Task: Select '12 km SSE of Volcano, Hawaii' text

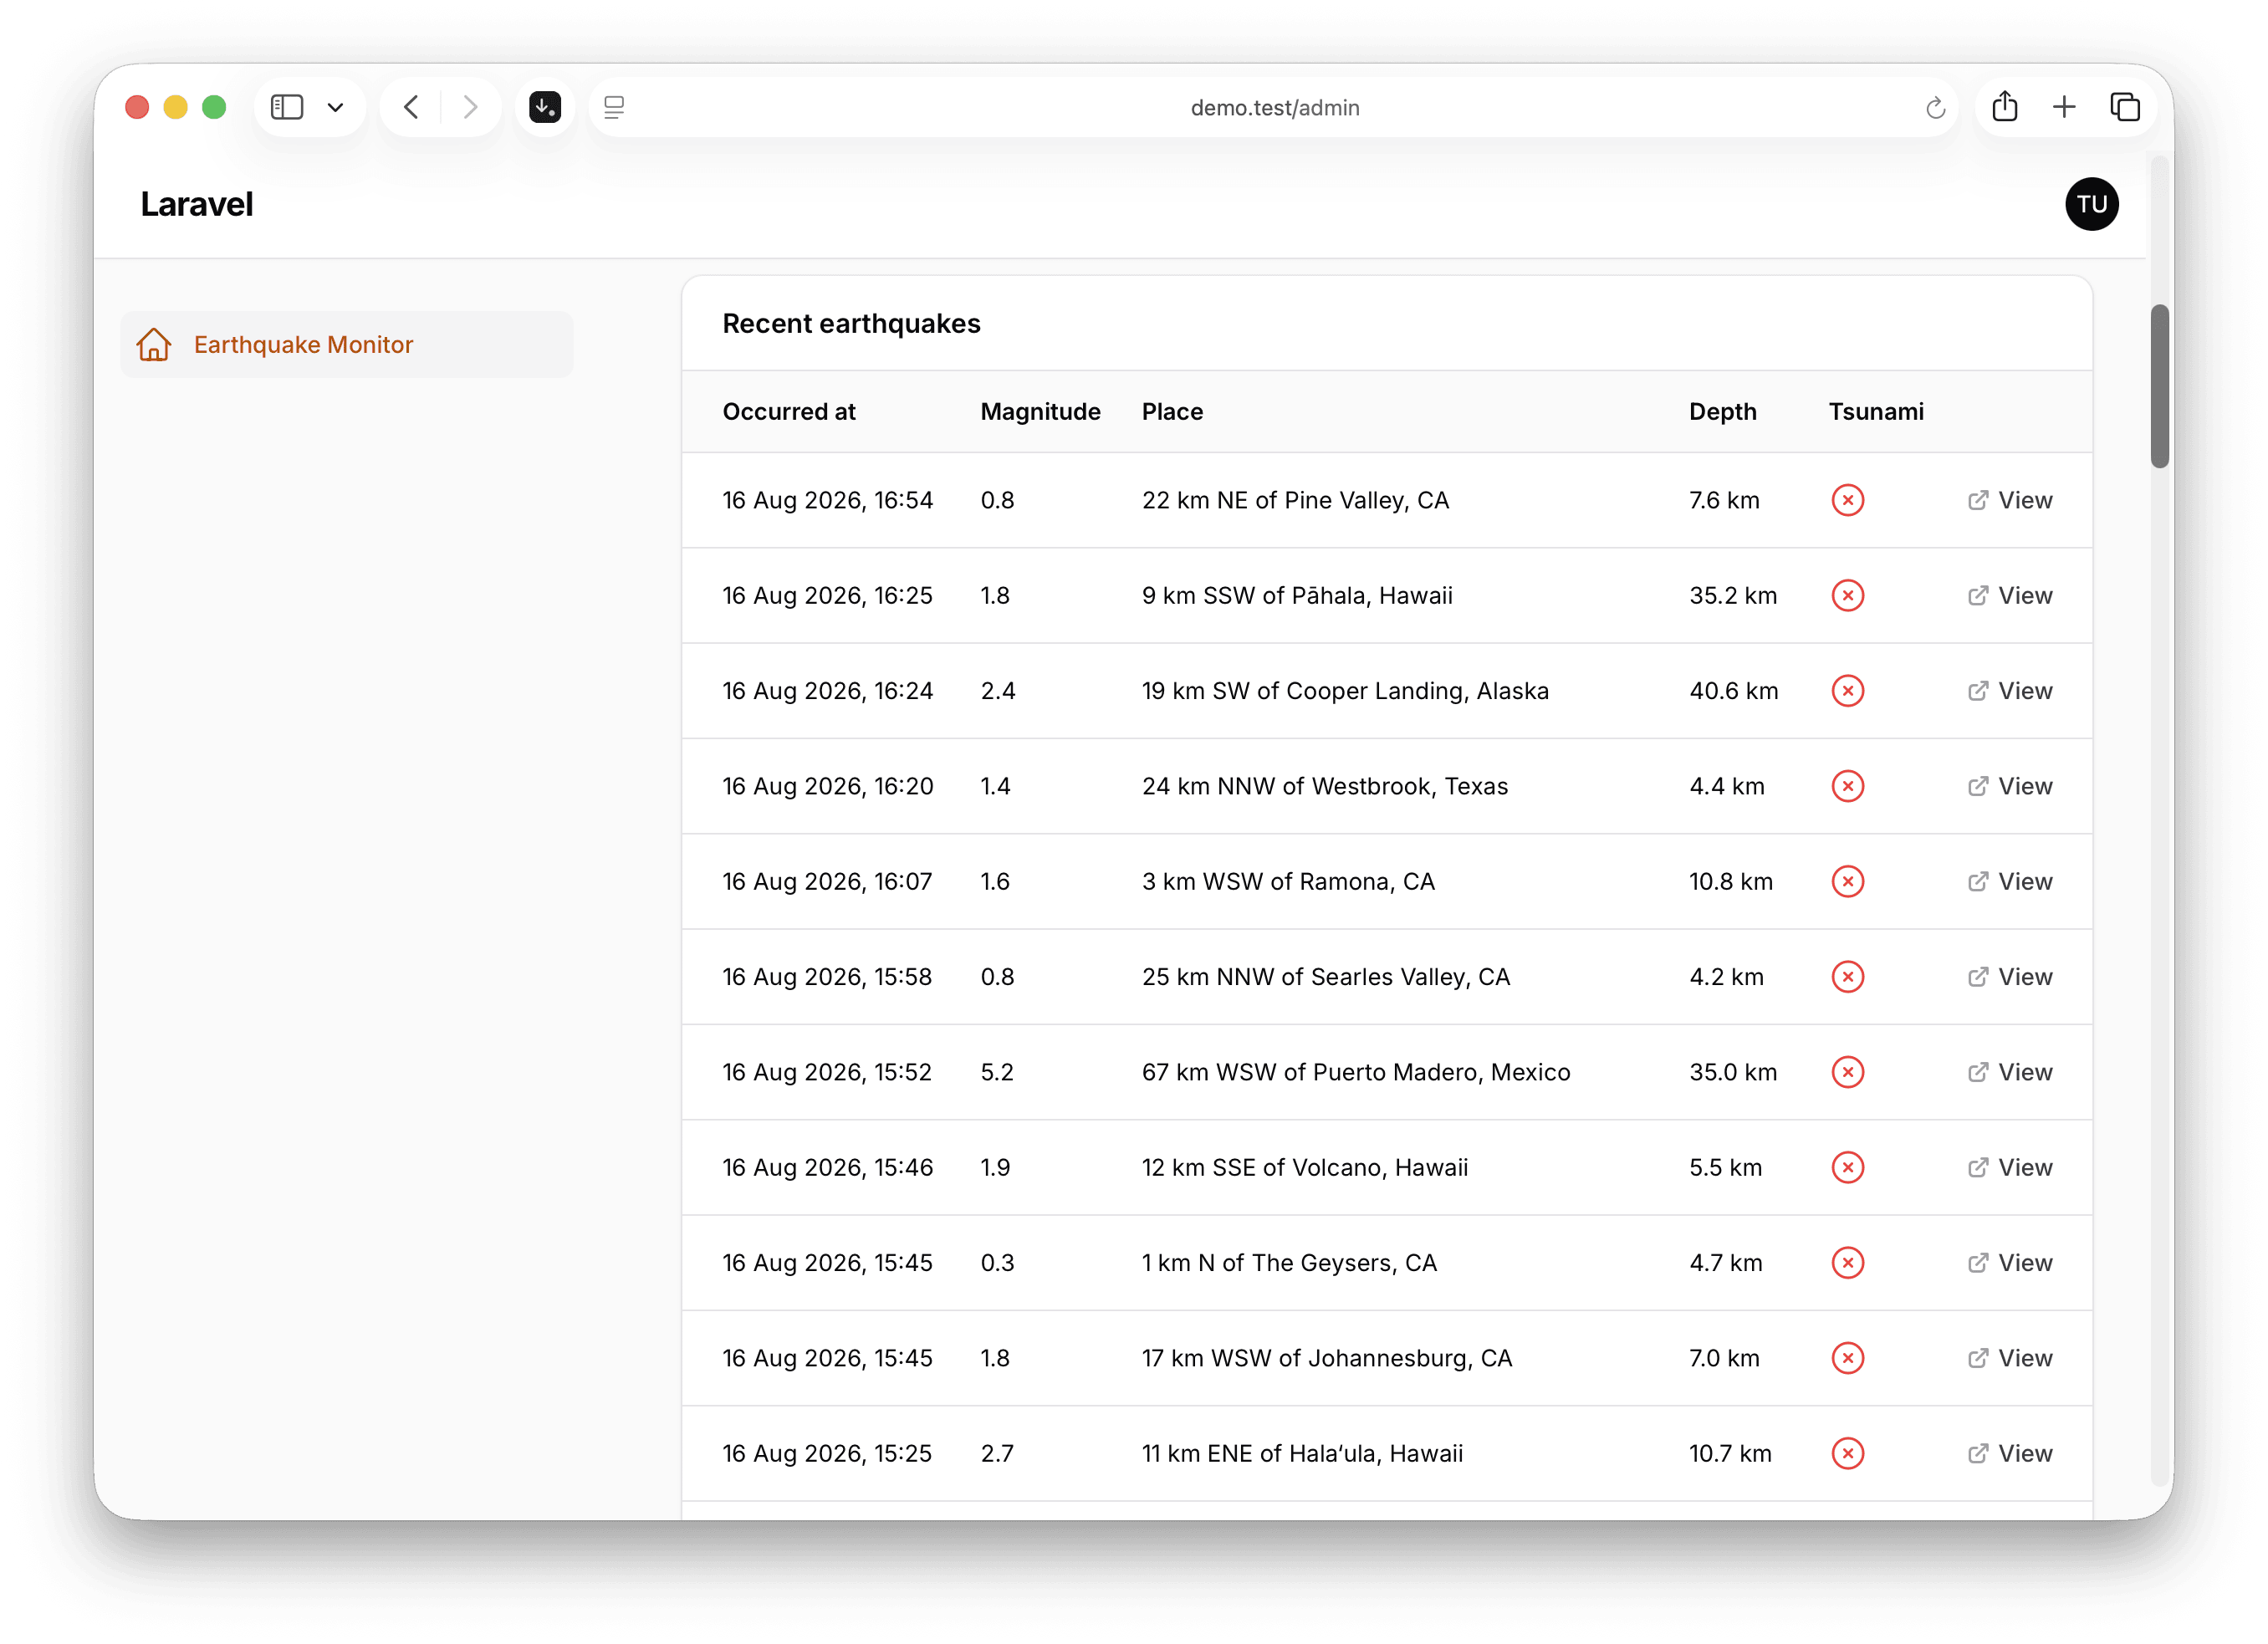Action: [x=1305, y=1168]
